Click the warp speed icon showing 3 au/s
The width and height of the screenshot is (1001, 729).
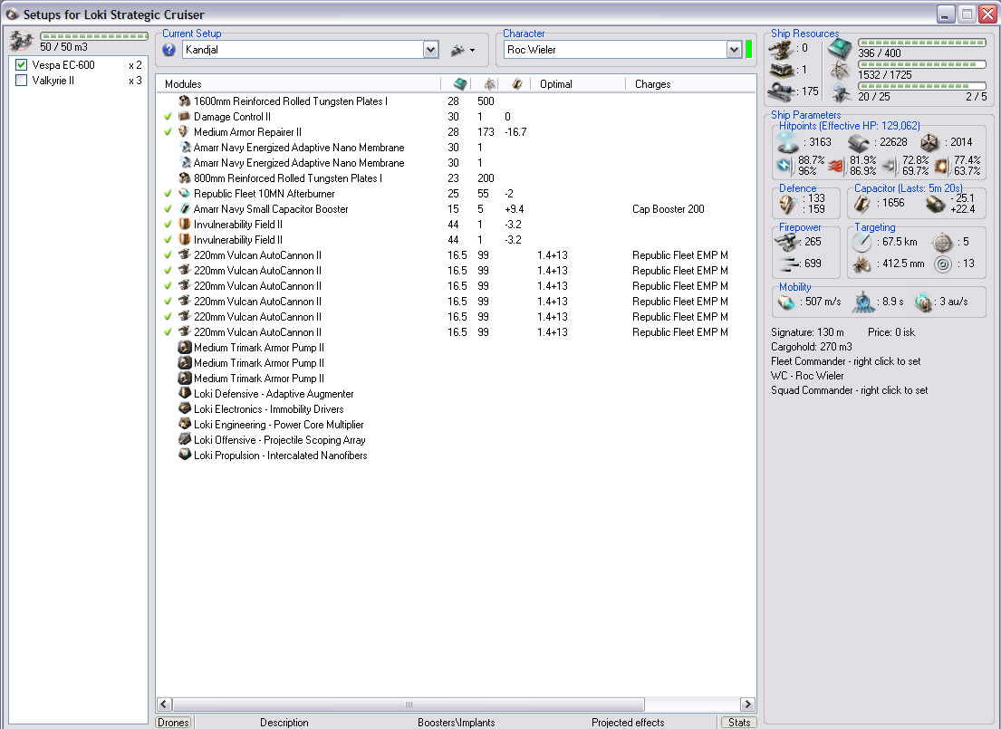923,302
